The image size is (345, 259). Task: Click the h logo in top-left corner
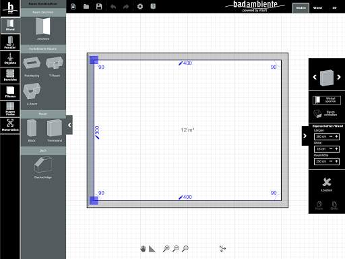coord(10,8)
